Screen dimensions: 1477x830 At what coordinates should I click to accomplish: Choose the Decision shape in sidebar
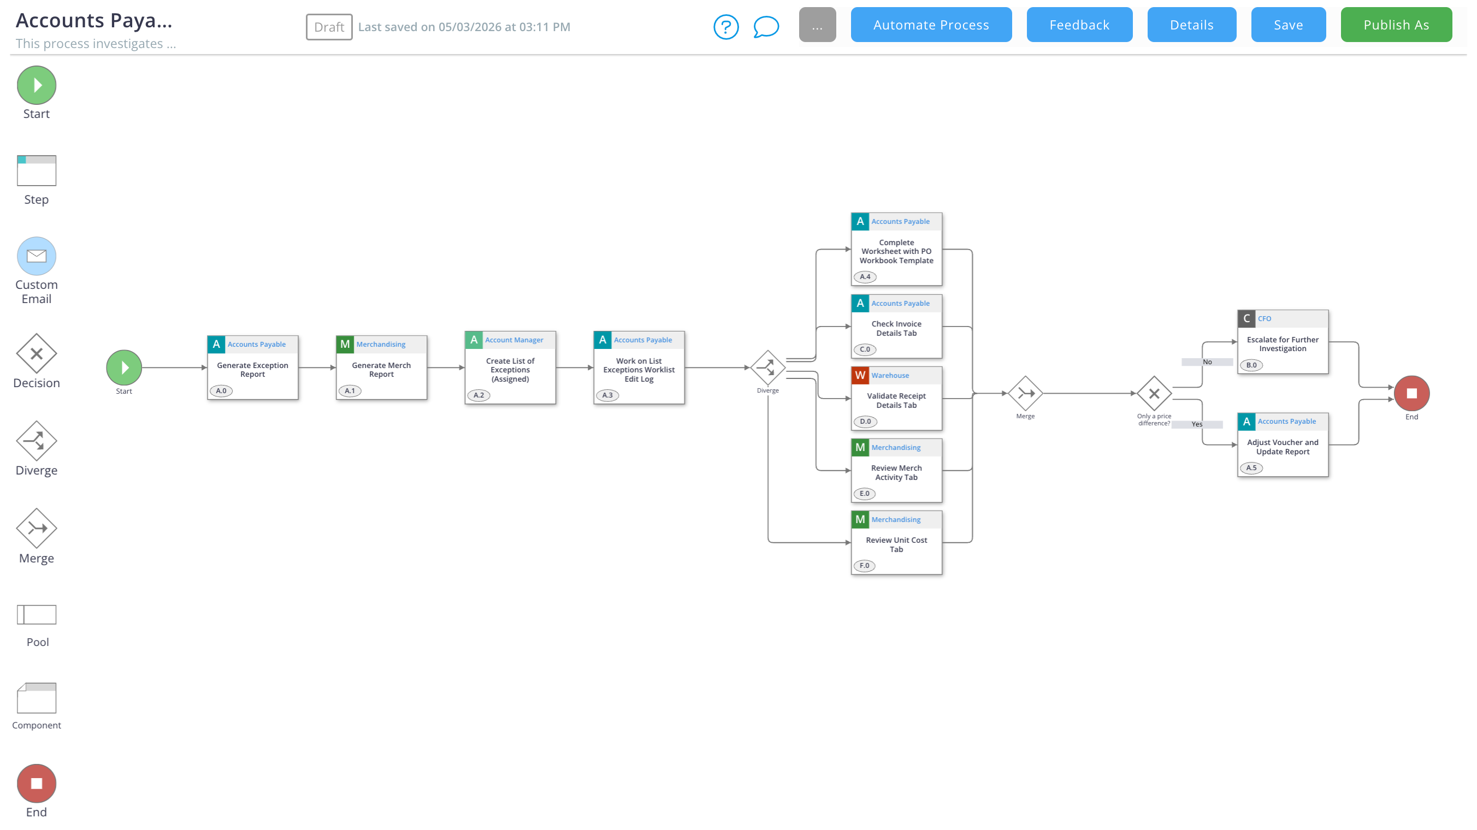[x=36, y=353]
